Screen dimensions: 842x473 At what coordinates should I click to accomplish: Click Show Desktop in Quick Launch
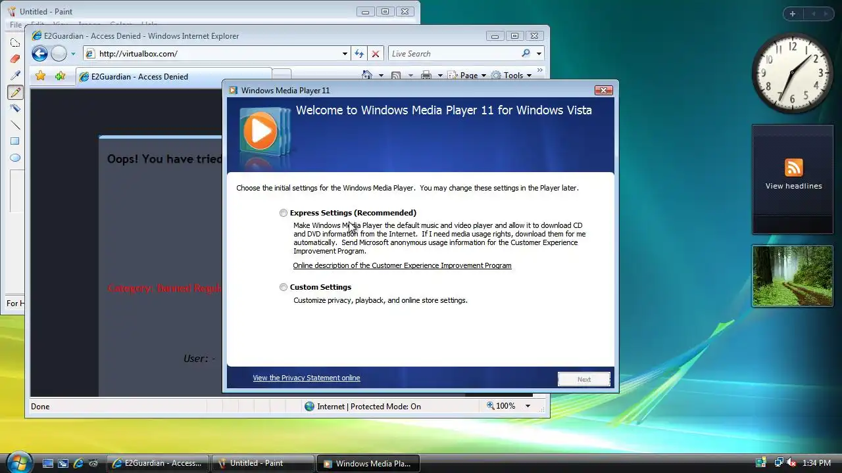click(48, 463)
